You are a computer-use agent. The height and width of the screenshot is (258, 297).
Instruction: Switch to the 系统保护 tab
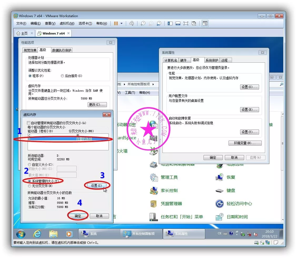(212, 60)
